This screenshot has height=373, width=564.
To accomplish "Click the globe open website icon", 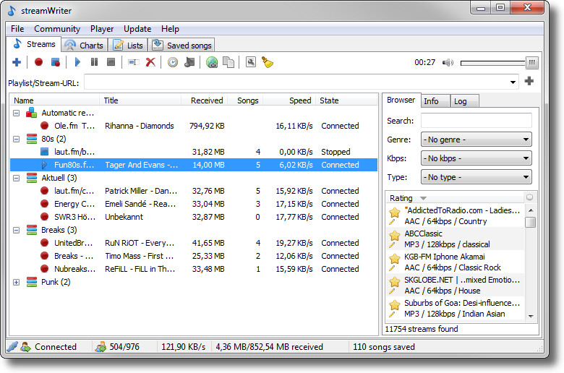I will click(212, 62).
